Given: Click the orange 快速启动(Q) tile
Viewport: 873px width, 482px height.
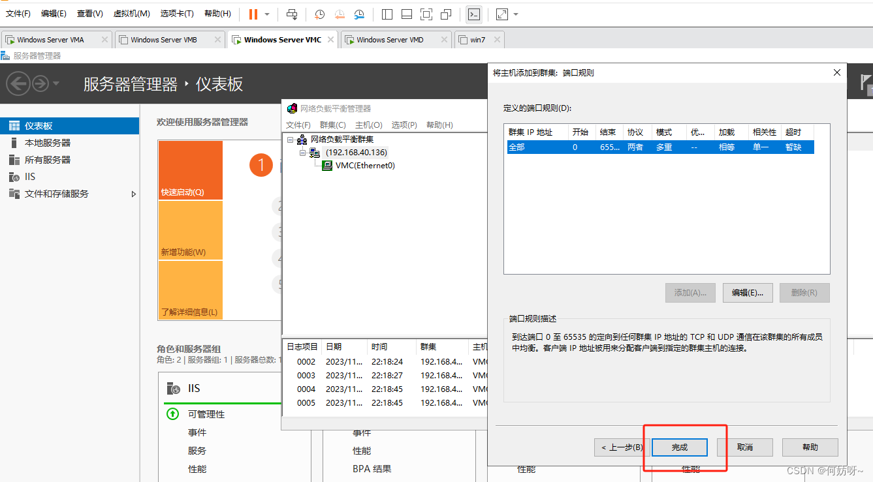Looking at the screenshot, I should (x=190, y=170).
